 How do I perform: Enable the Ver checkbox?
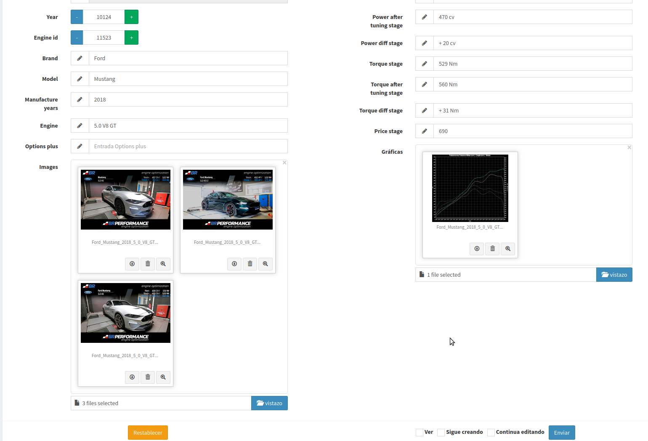pos(420,433)
